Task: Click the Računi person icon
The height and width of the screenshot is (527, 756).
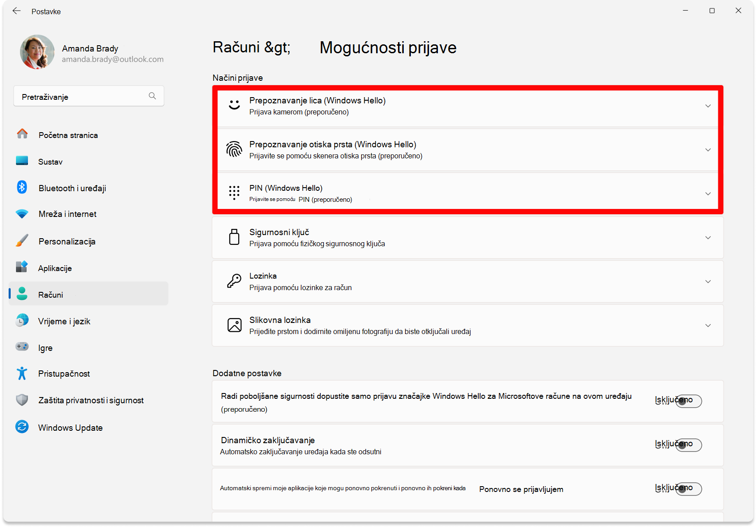Action: [22, 294]
